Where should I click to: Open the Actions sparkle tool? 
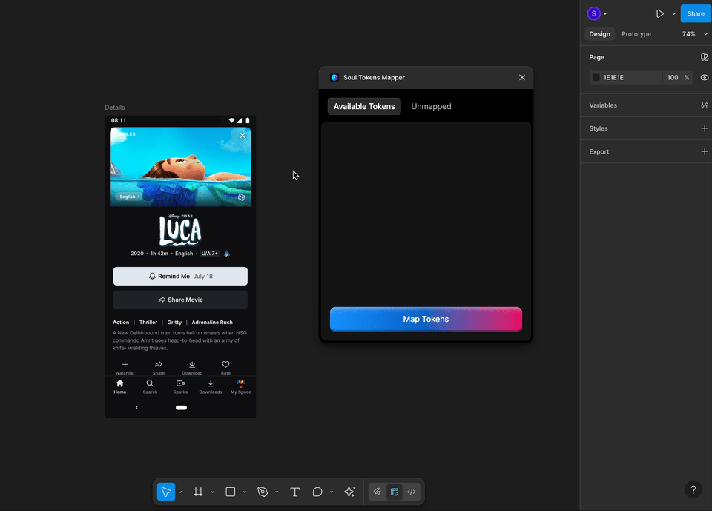click(x=349, y=492)
